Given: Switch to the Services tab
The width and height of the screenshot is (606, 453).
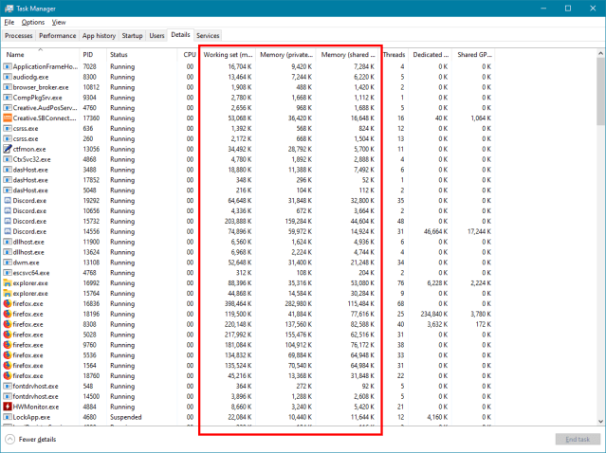Looking at the screenshot, I should (208, 35).
